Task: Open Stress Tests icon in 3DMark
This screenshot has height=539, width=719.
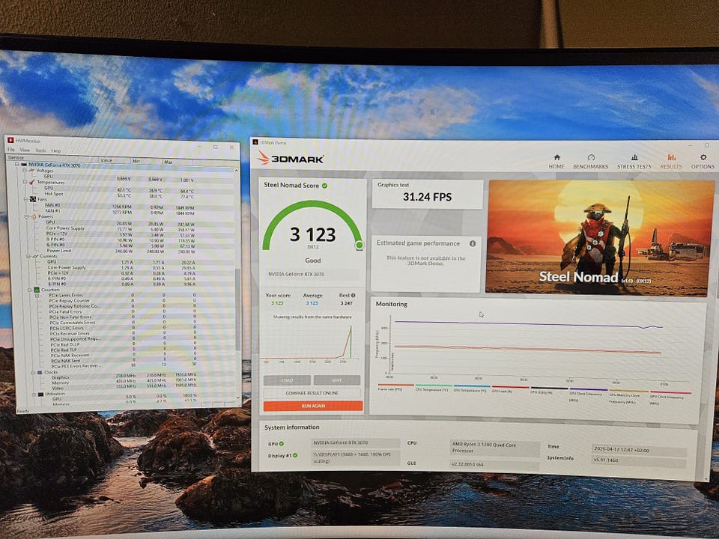Action: click(x=634, y=157)
